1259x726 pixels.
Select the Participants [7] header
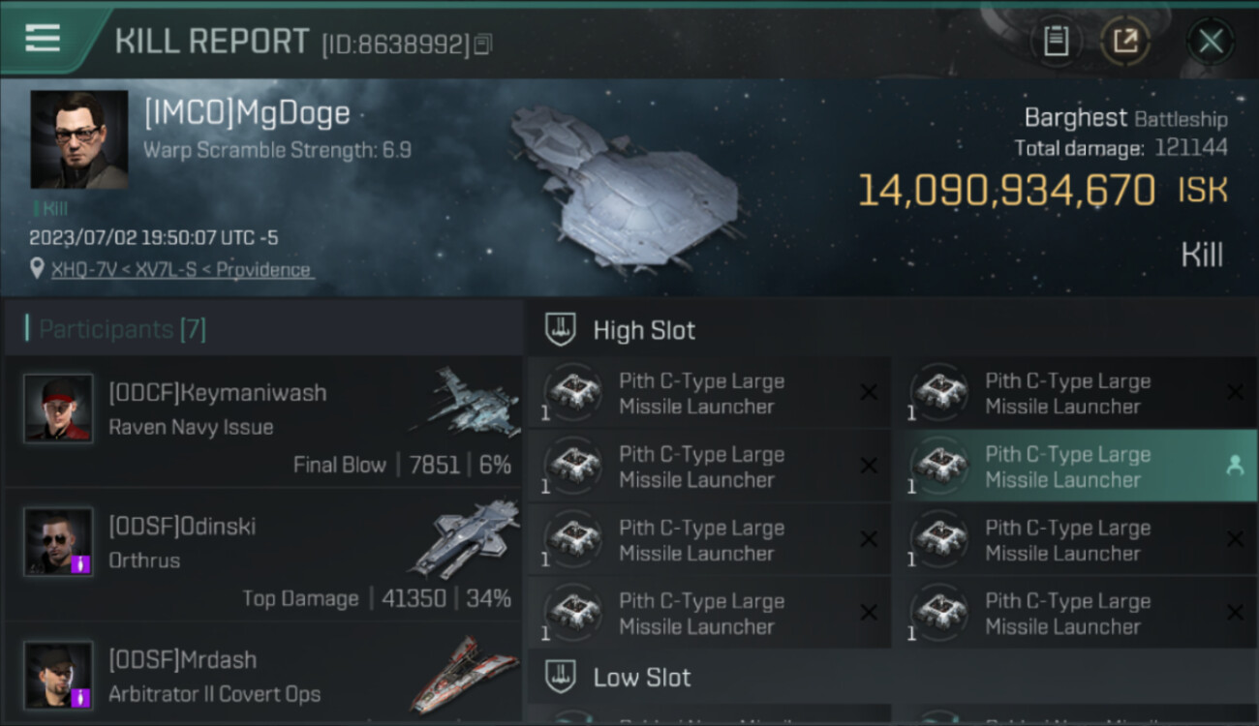click(263, 329)
